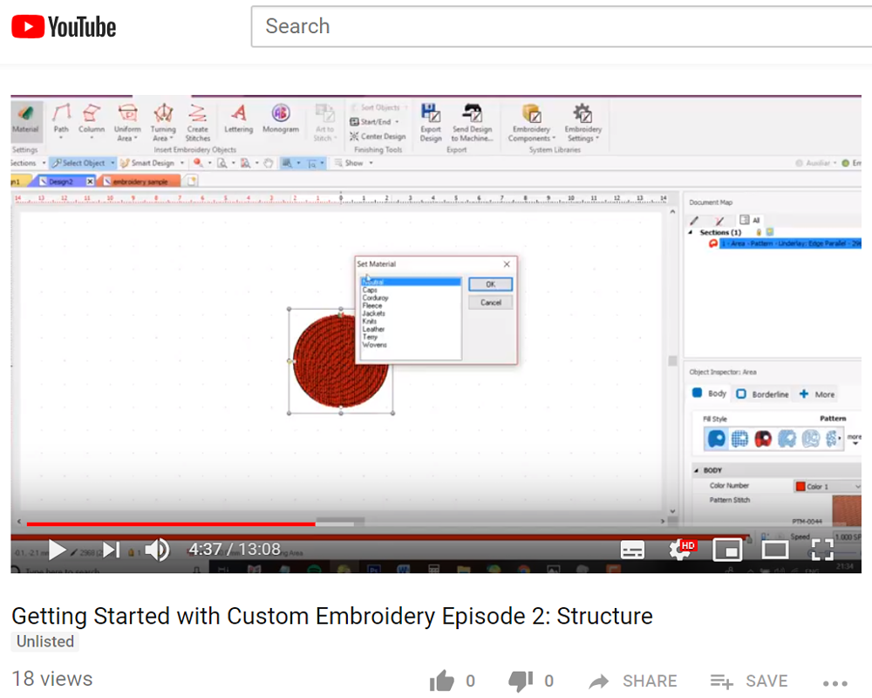Close the Set Material dialog
This screenshot has width=872, height=698.
pos(507,263)
